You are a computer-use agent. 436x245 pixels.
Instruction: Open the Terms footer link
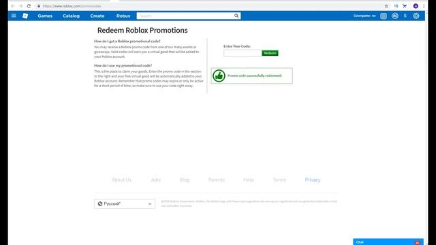pyautogui.click(x=279, y=180)
